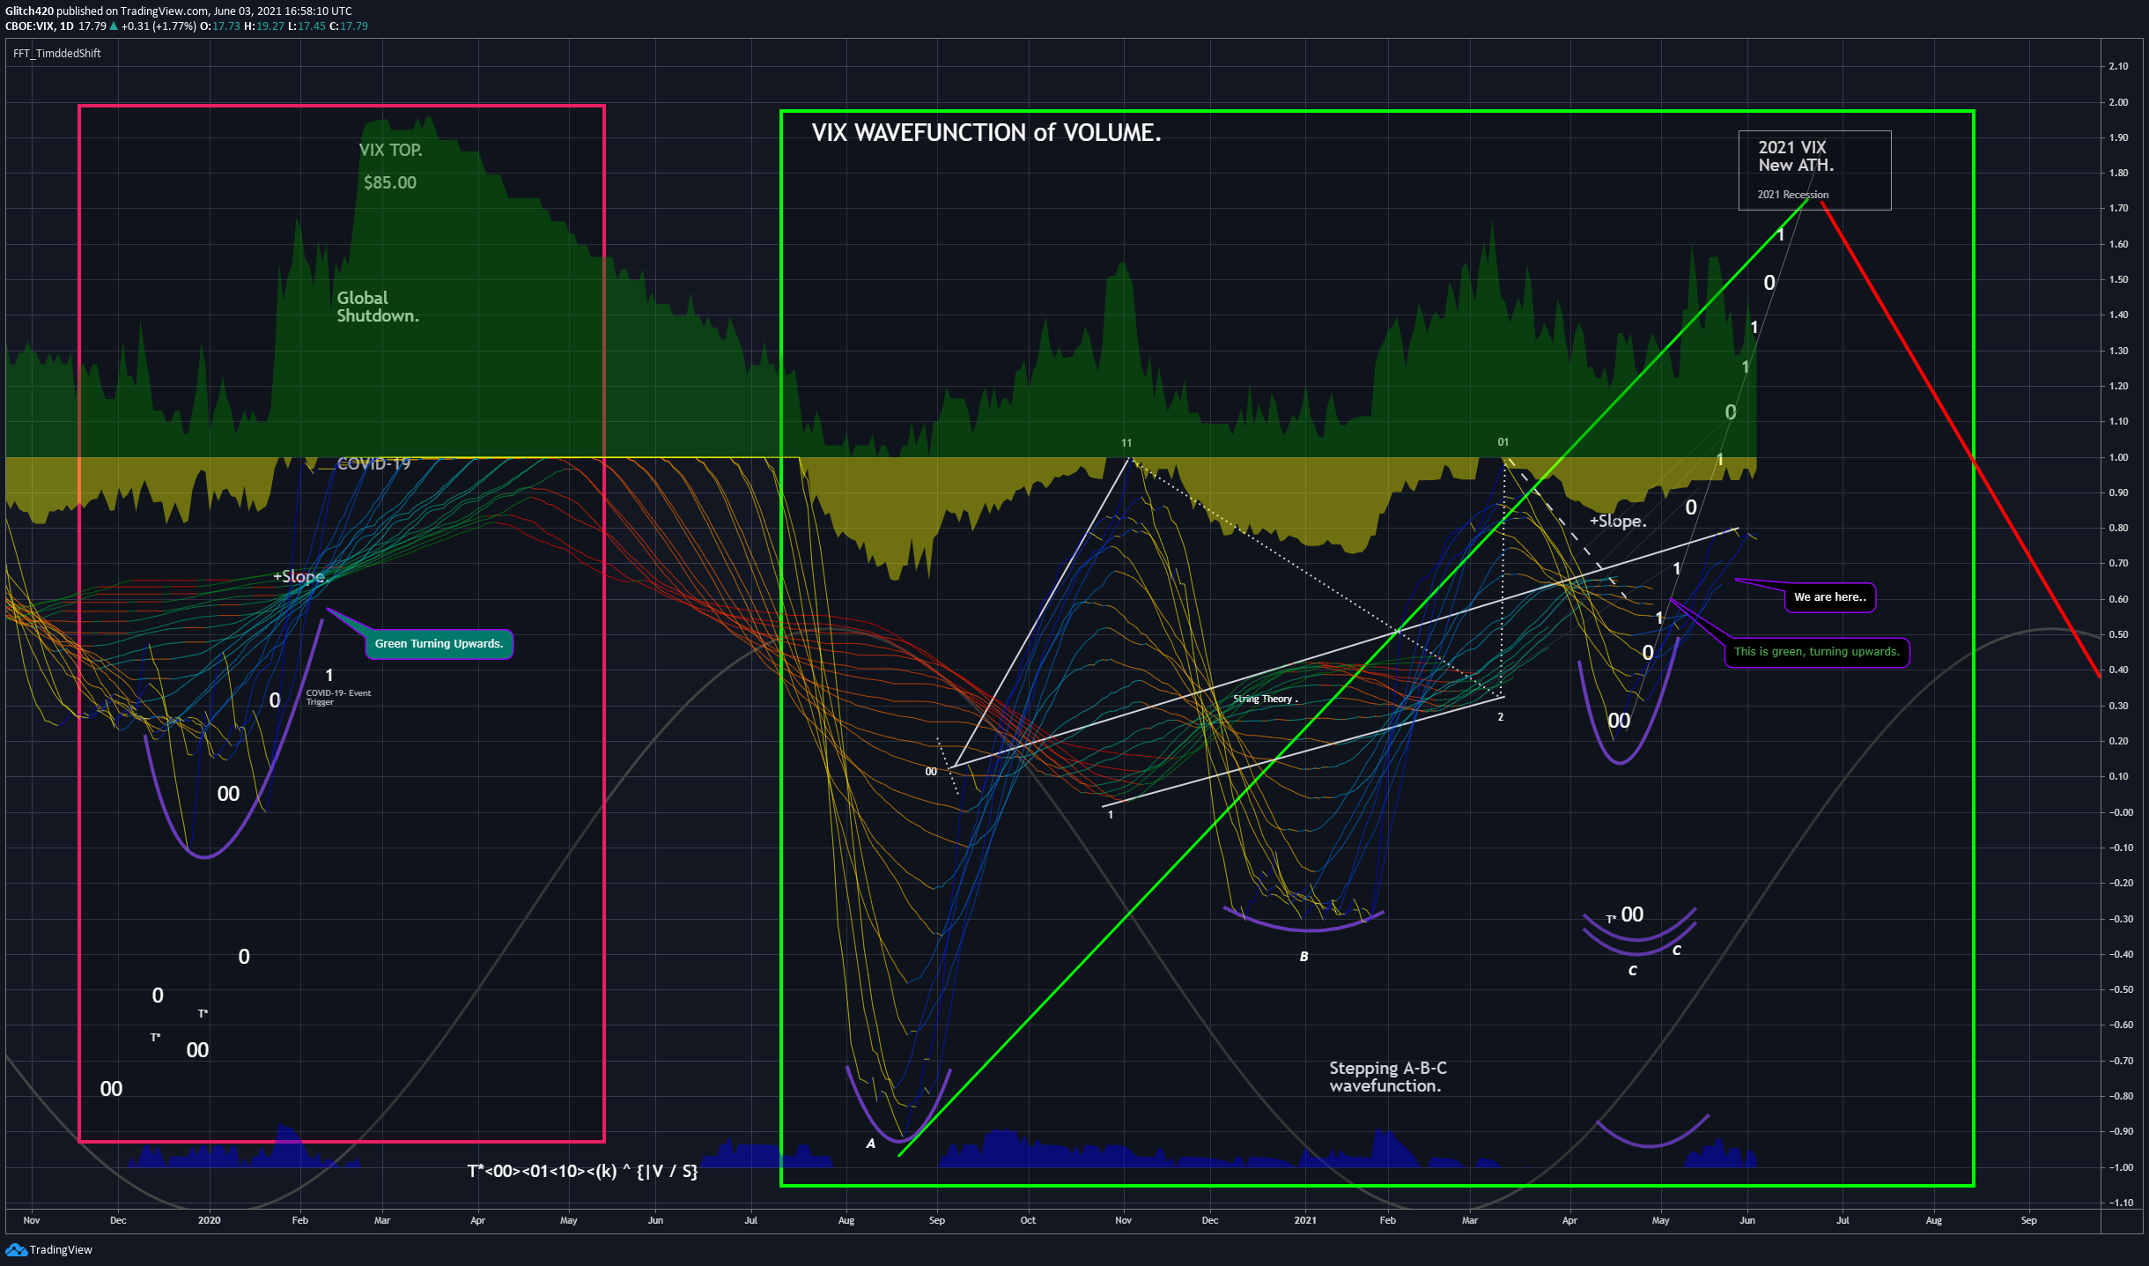Click the wave label 'B' under the arc
2149x1266 pixels.
tap(1303, 956)
